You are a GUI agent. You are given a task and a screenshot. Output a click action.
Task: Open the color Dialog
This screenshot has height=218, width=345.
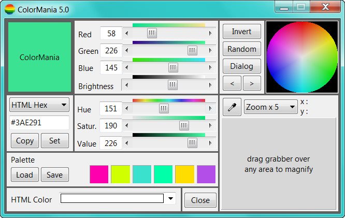[x=242, y=66]
